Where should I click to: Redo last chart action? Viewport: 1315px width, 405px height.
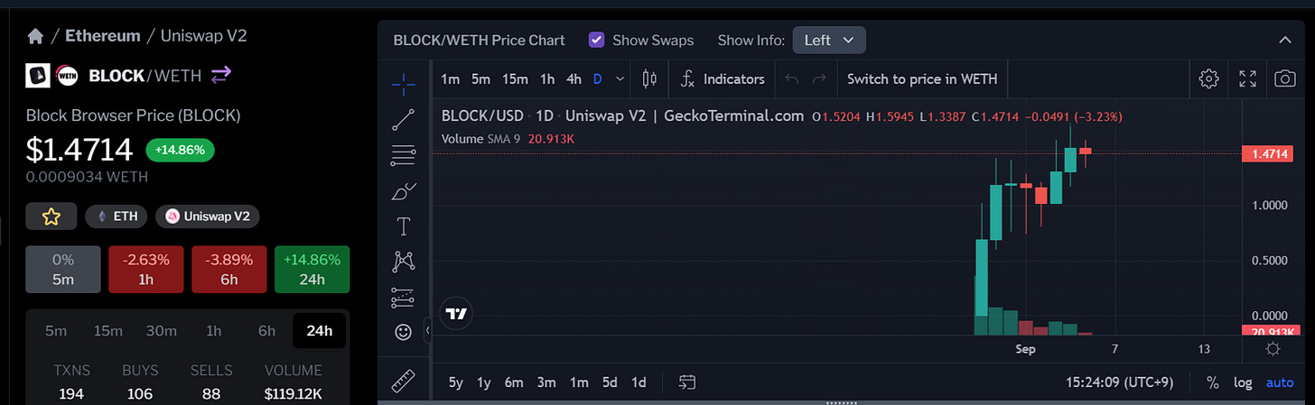tap(819, 79)
